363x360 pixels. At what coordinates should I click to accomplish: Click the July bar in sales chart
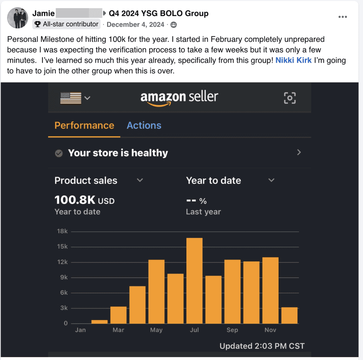(x=195, y=281)
